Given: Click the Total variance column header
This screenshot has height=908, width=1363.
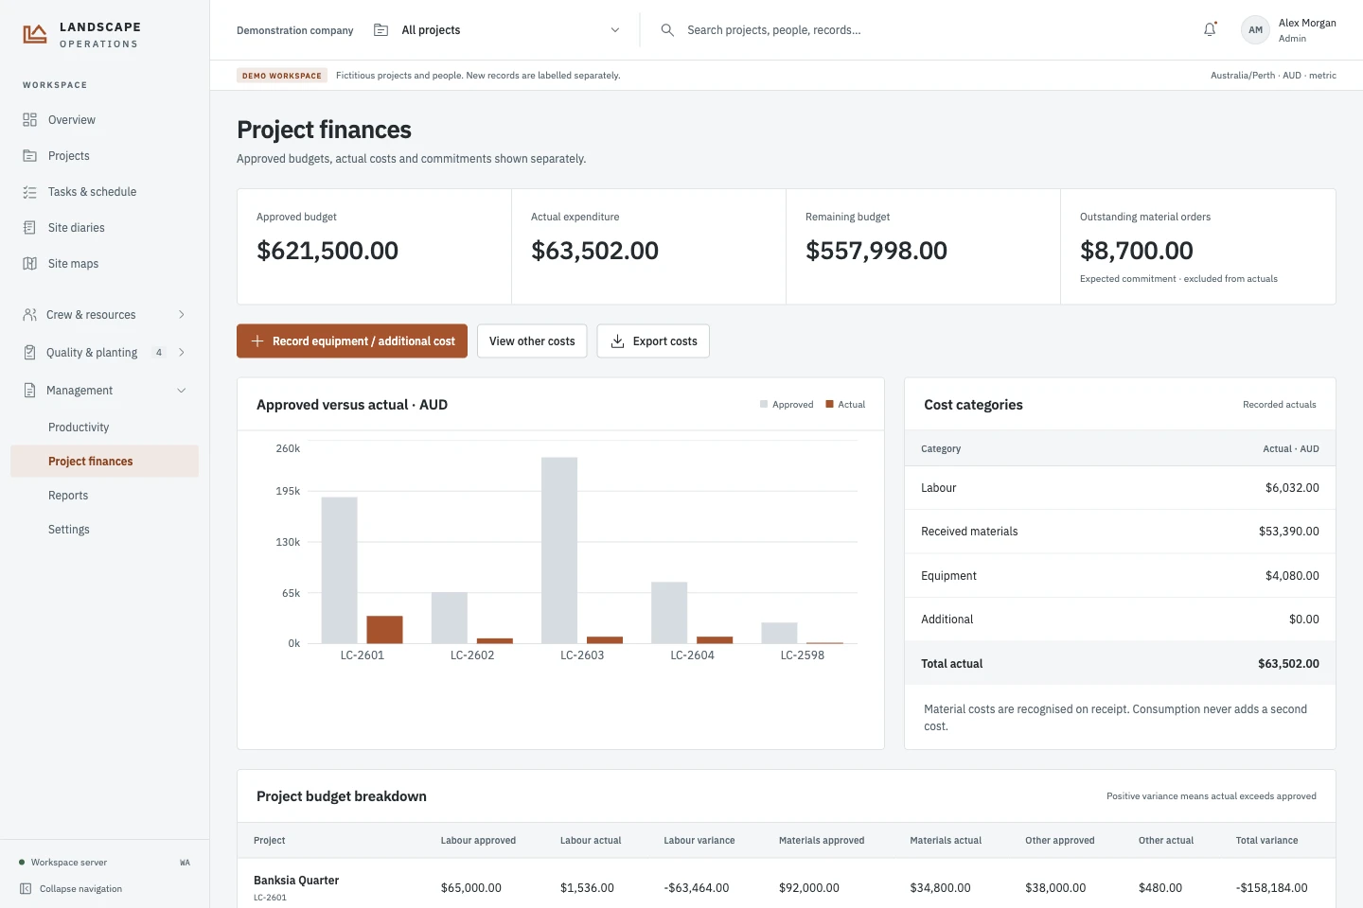Looking at the screenshot, I should [1266, 841].
